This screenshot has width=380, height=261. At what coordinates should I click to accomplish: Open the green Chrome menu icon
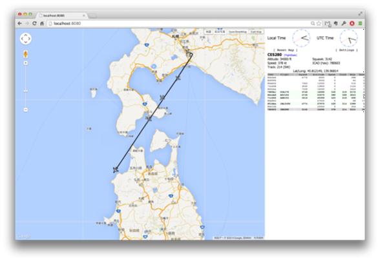click(360, 23)
